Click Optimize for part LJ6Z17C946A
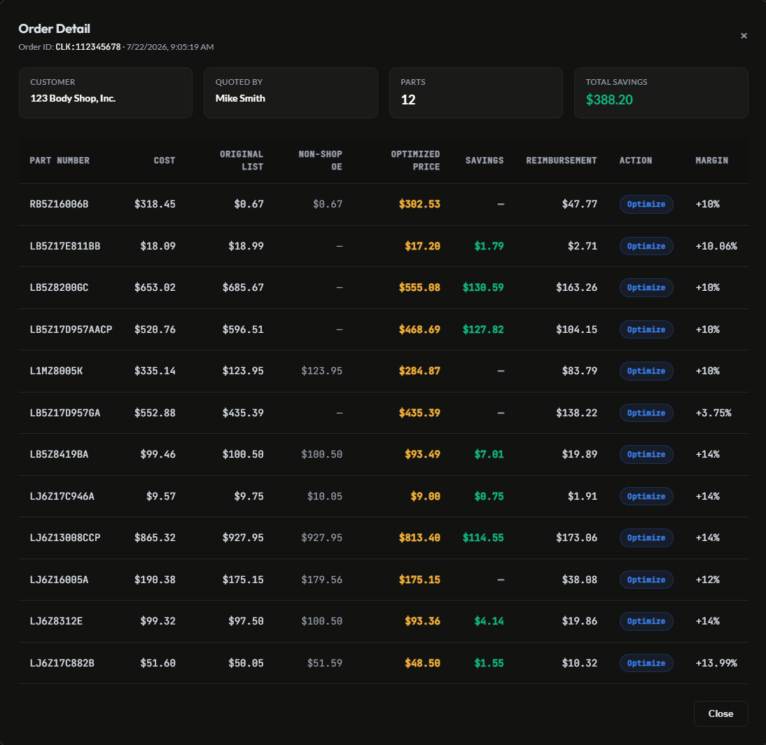766x745 pixels. coord(646,496)
